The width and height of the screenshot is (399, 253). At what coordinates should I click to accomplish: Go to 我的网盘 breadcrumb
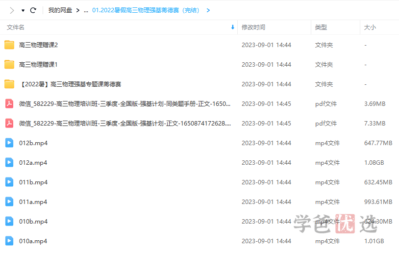[x=60, y=10]
